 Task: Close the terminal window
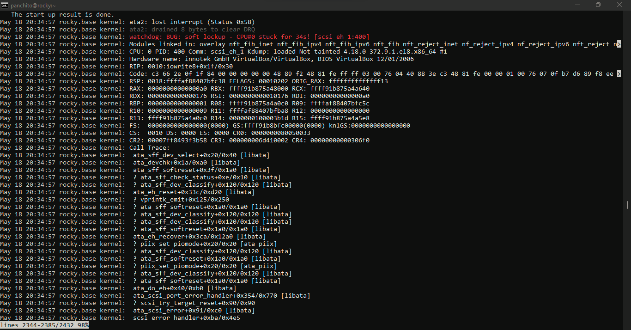tap(619, 5)
